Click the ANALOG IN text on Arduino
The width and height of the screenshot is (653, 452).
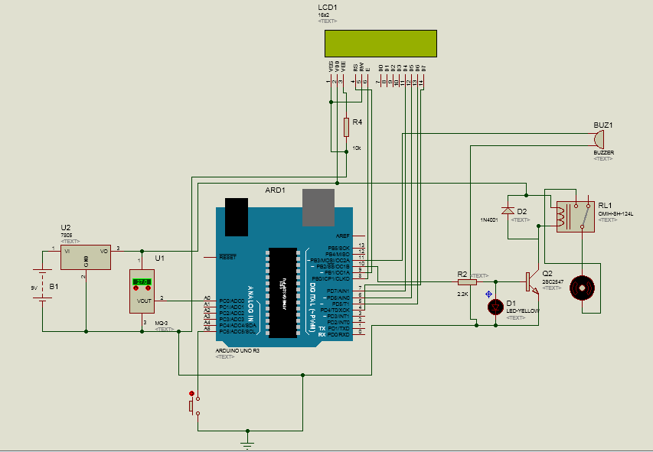(x=250, y=303)
